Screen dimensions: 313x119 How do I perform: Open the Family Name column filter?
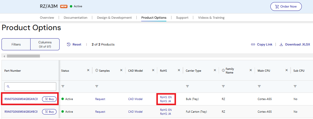pyautogui.click(x=223, y=86)
